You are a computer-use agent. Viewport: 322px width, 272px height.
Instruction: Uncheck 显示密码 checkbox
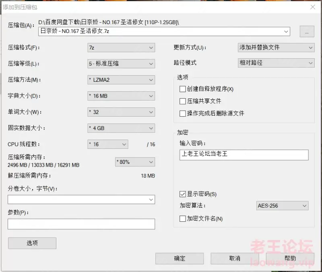click(182, 194)
